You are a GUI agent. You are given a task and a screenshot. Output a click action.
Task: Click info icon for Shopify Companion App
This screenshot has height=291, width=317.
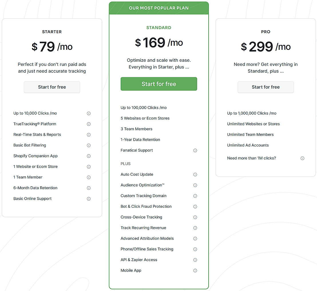89,156
